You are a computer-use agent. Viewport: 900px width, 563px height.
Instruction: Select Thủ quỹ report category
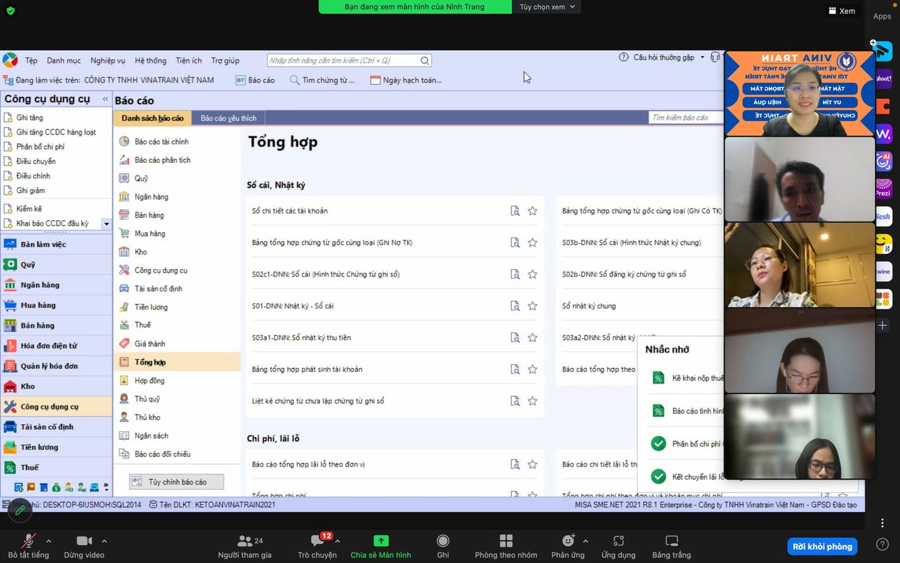[x=147, y=399]
